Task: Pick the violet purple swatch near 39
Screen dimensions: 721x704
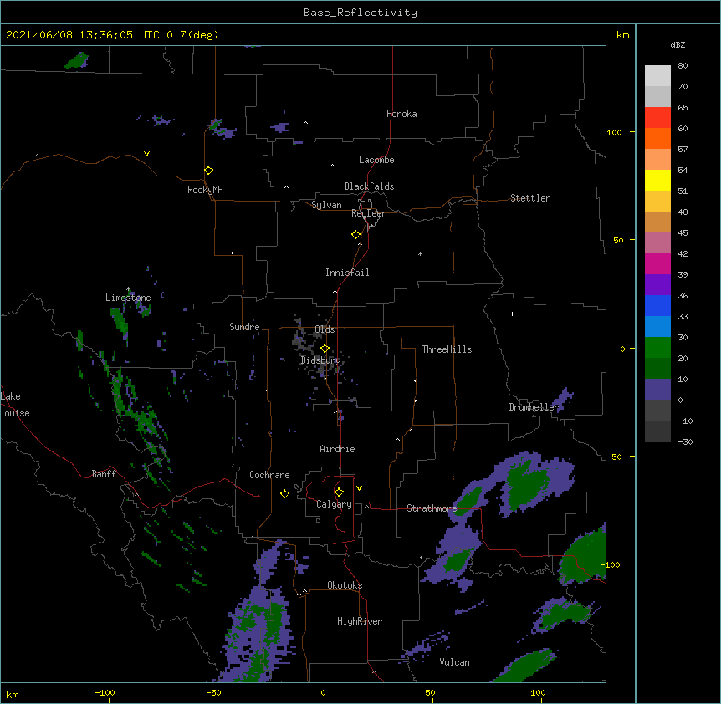Action: coord(657,285)
